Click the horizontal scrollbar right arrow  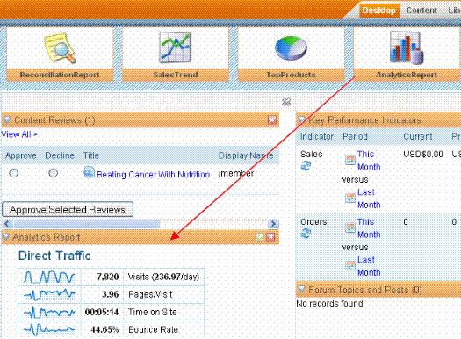[x=273, y=224]
